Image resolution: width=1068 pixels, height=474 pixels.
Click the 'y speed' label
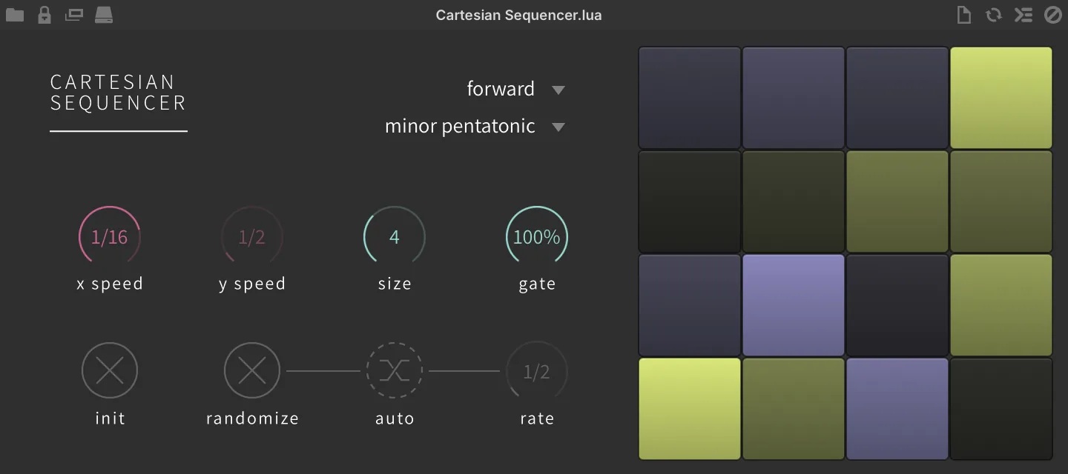pyautogui.click(x=252, y=284)
